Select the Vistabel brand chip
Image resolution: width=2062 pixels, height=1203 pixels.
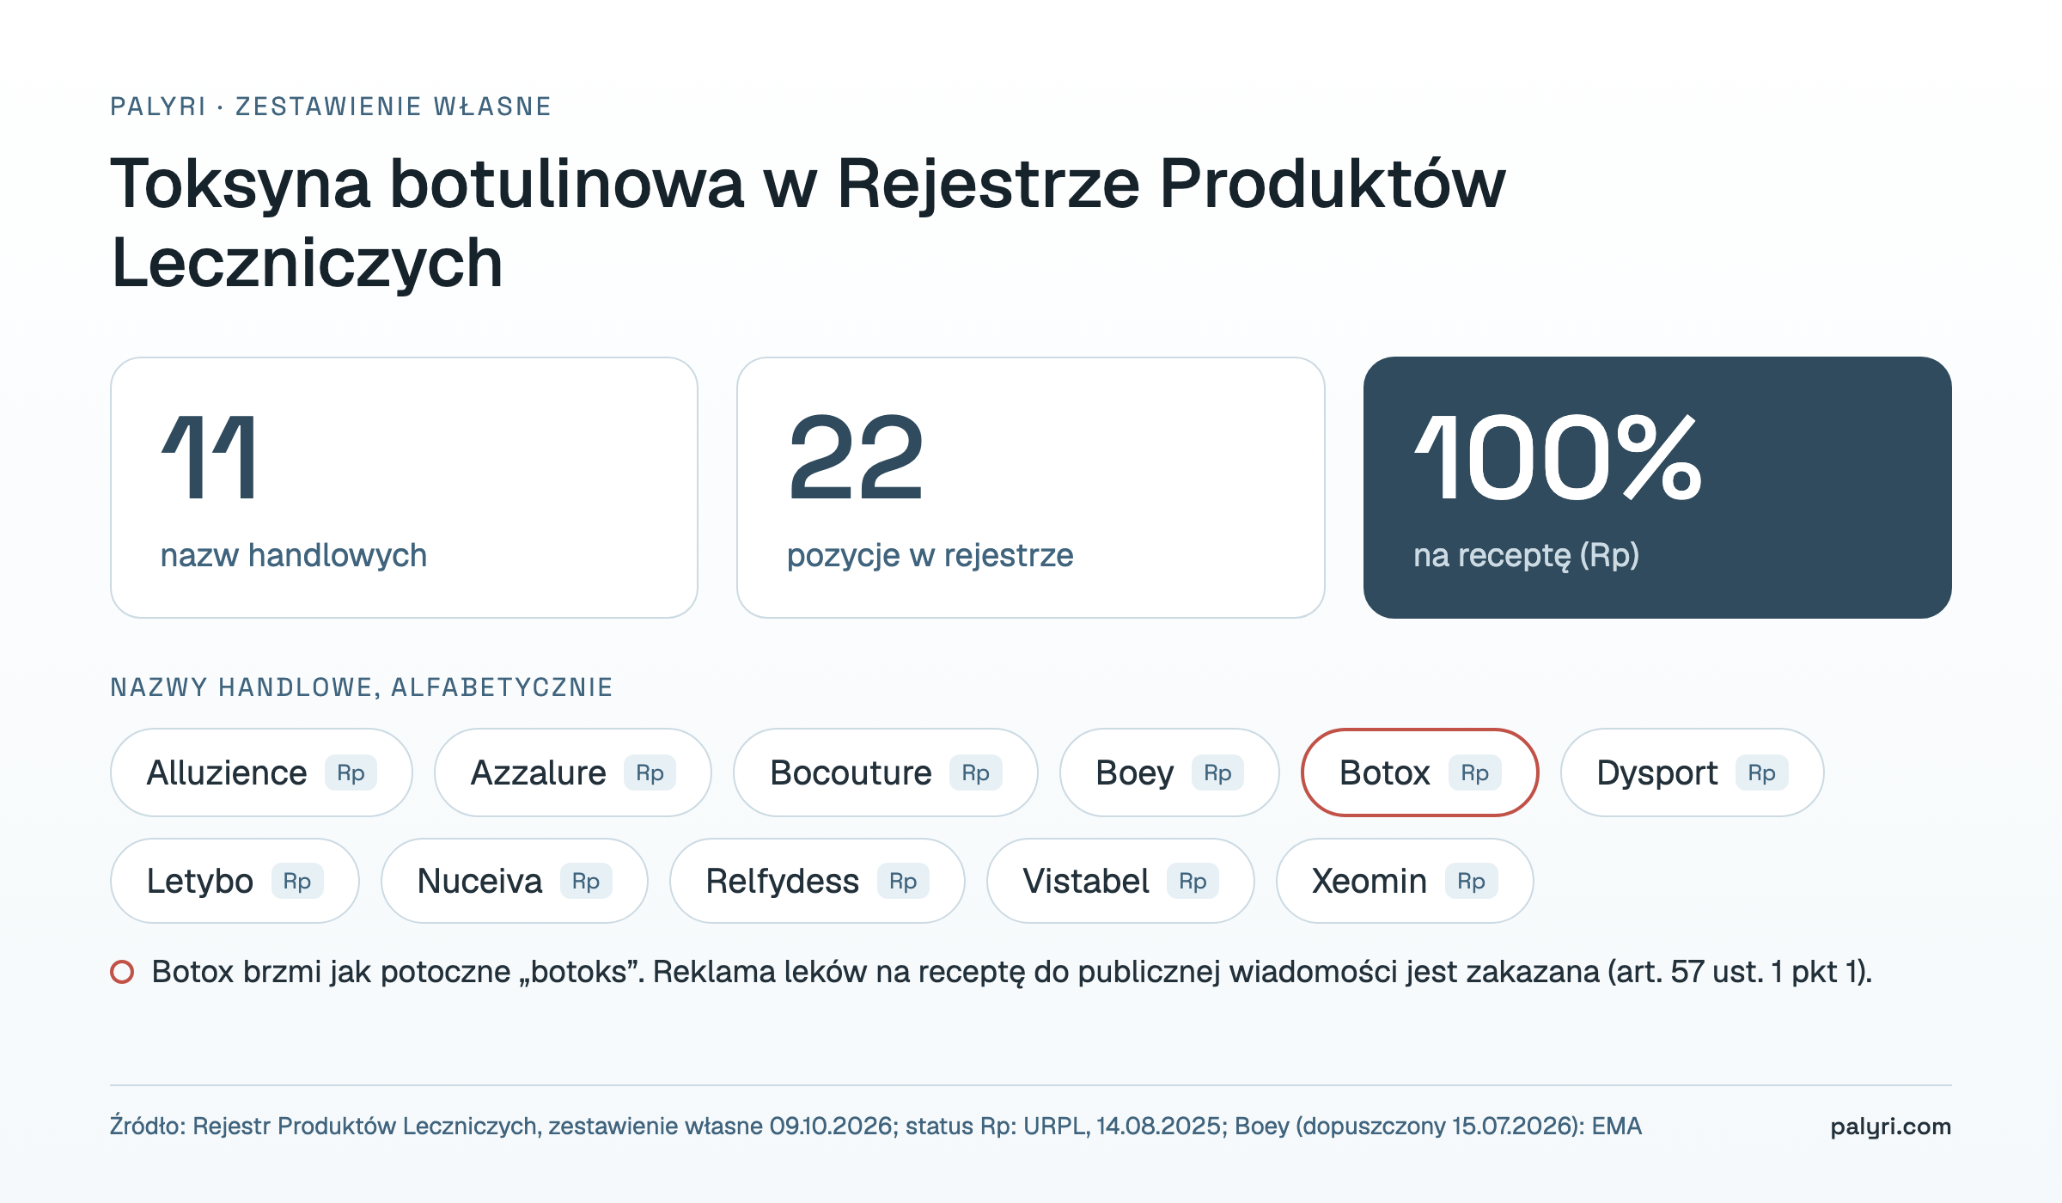pyautogui.click(x=1120, y=881)
